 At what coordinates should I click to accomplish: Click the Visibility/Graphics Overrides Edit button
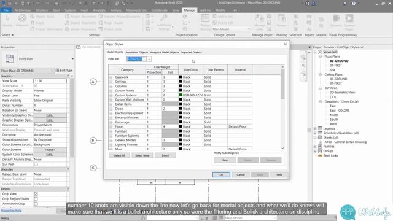click(x=50, y=115)
